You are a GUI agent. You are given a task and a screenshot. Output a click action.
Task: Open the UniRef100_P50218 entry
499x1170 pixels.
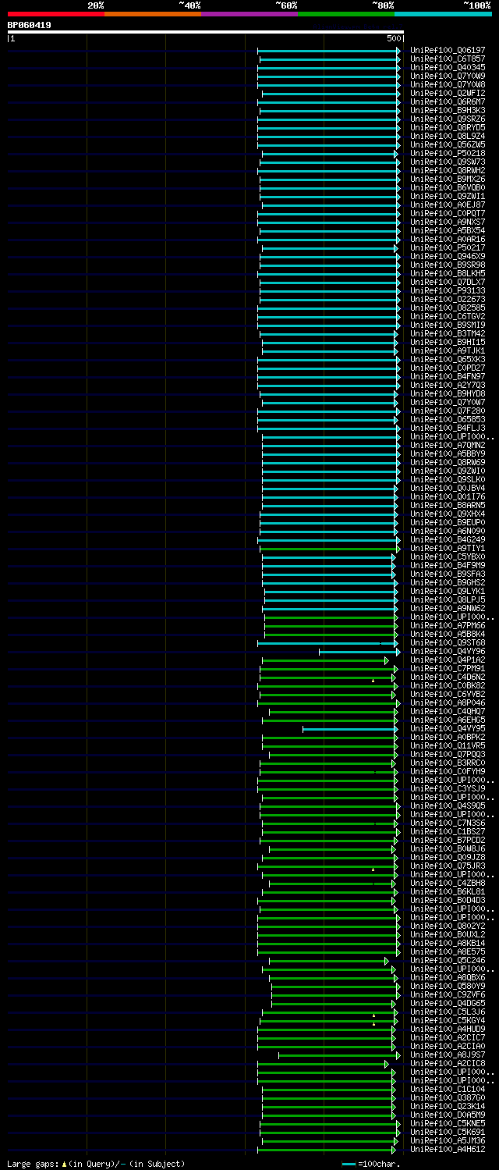tap(448, 153)
